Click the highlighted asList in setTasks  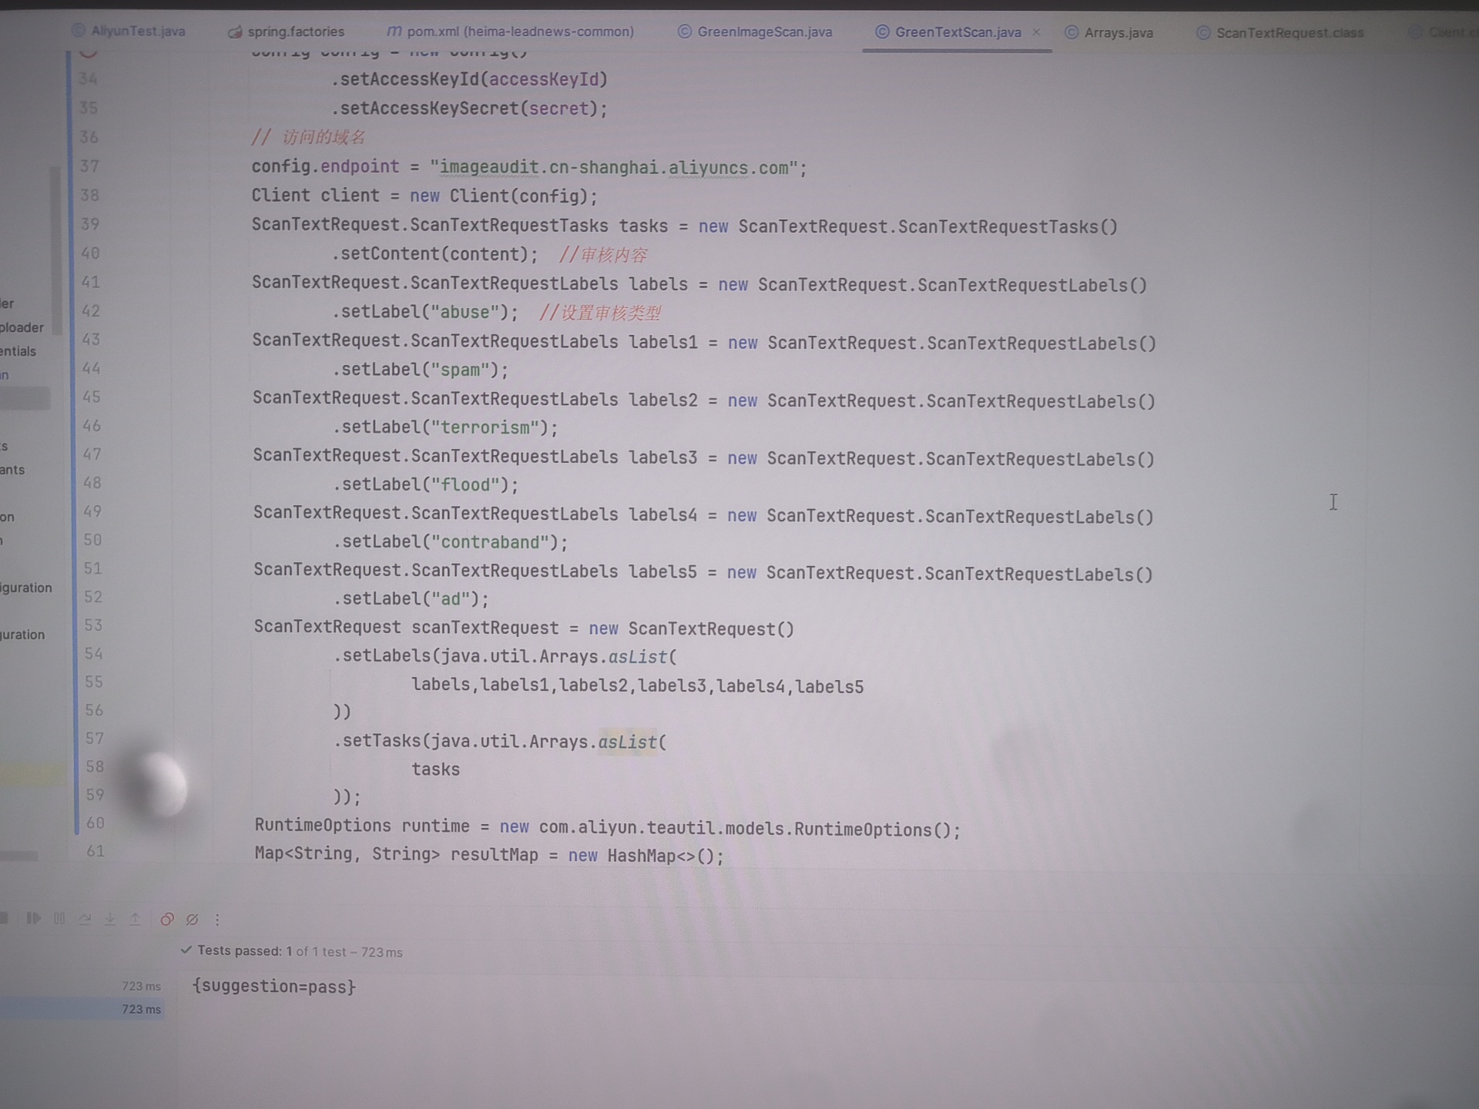[x=627, y=742]
